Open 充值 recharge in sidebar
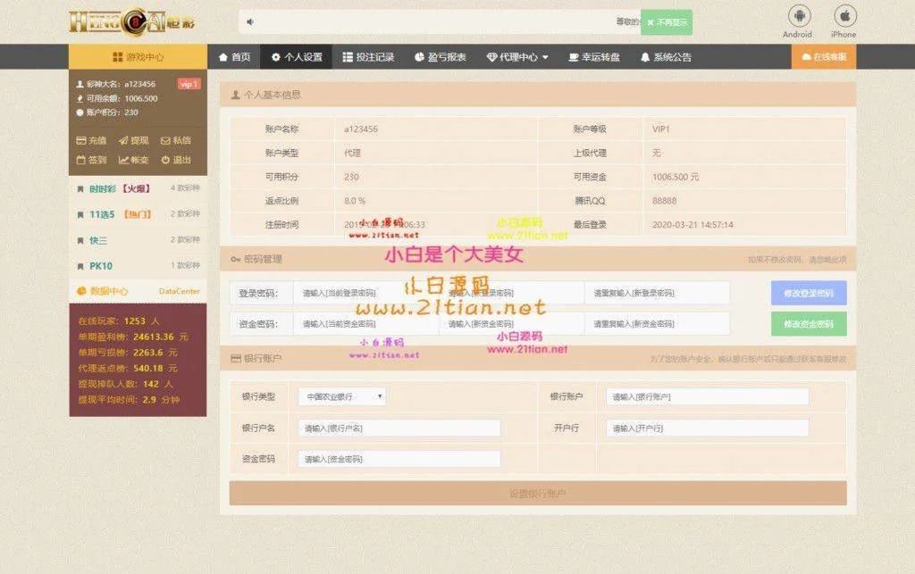The image size is (915, 574). click(92, 140)
